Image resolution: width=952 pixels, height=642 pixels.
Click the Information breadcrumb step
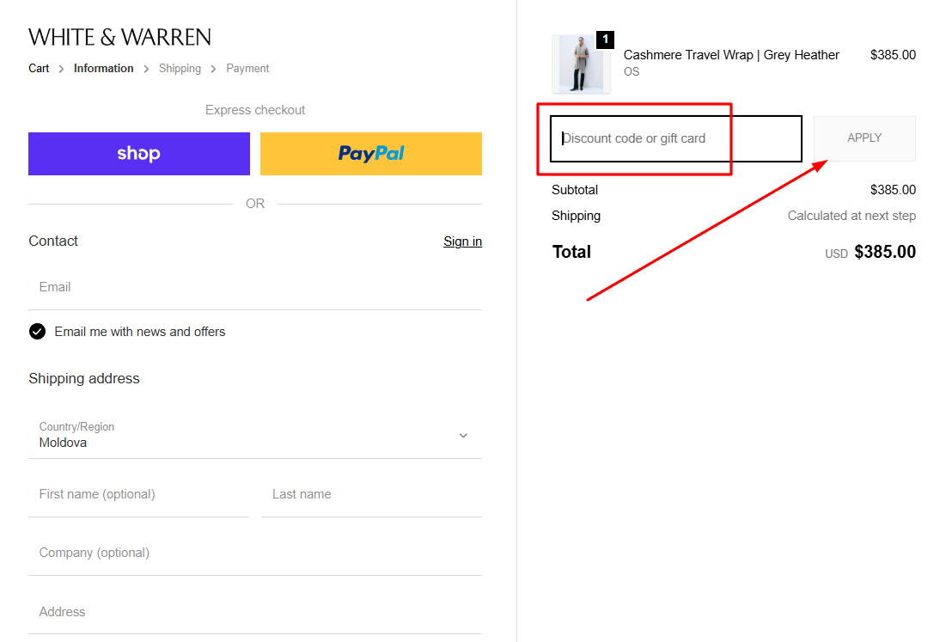point(103,68)
